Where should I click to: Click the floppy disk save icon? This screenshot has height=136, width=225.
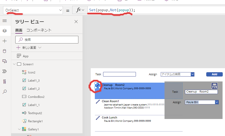pyautogui.click(x=214, y=86)
